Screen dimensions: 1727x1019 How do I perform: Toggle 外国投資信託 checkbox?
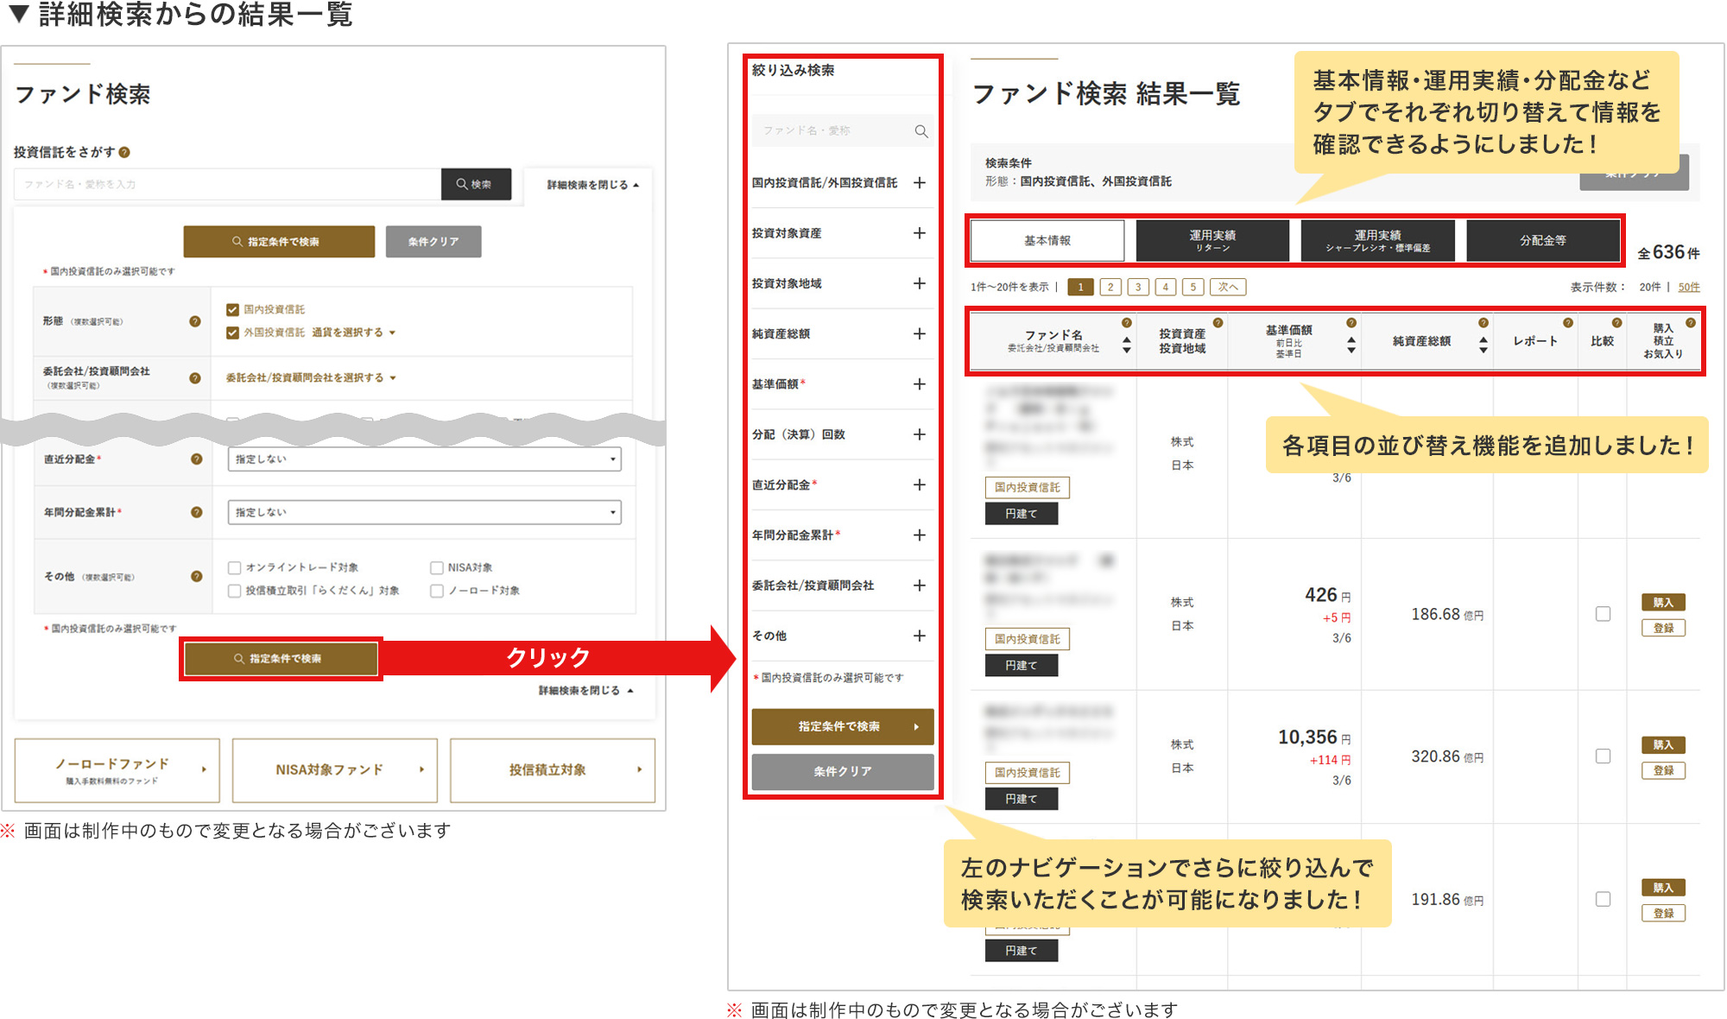pyautogui.click(x=232, y=332)
